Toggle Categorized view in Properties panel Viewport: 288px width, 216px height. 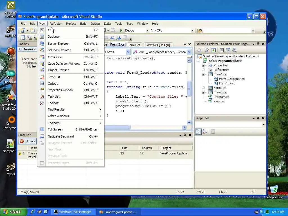coord(198,132)
